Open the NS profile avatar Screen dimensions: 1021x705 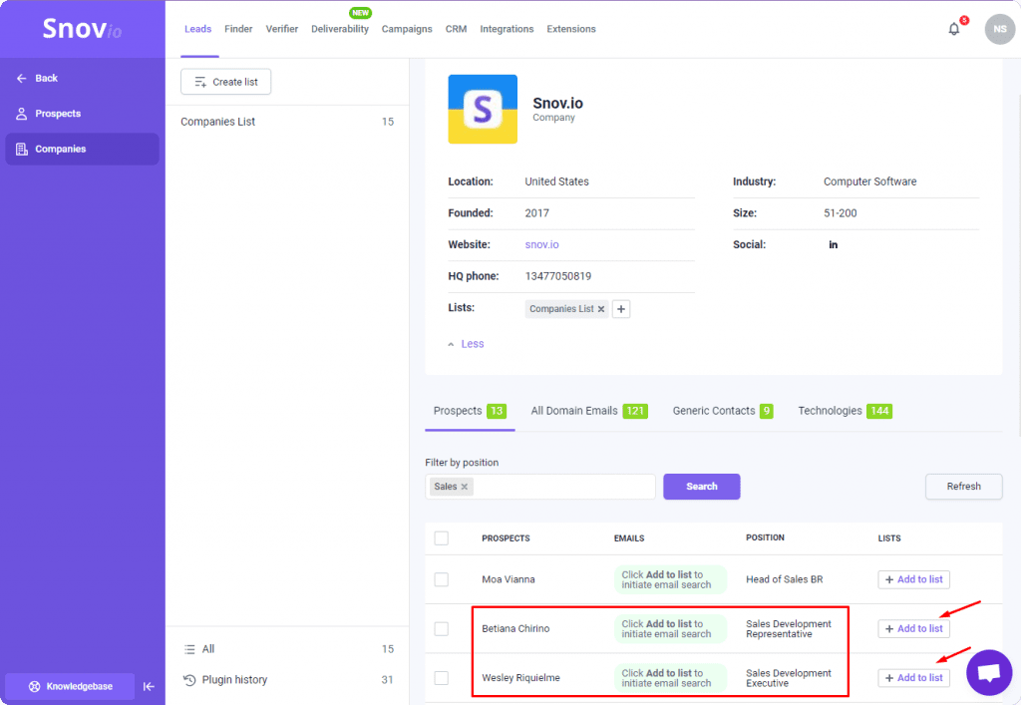999,29
